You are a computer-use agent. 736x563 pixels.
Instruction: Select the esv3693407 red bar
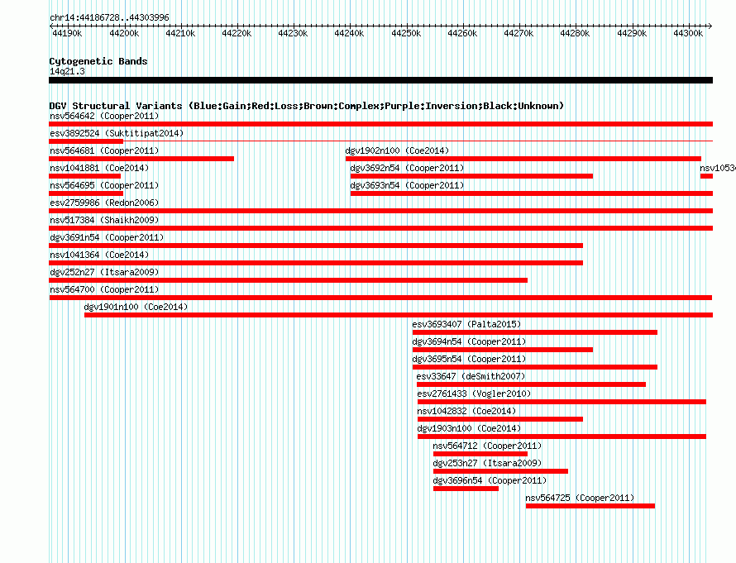535,332
